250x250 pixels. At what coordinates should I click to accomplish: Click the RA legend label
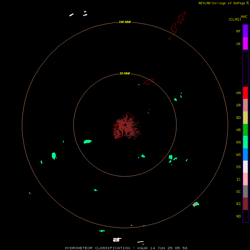point(238,142)
